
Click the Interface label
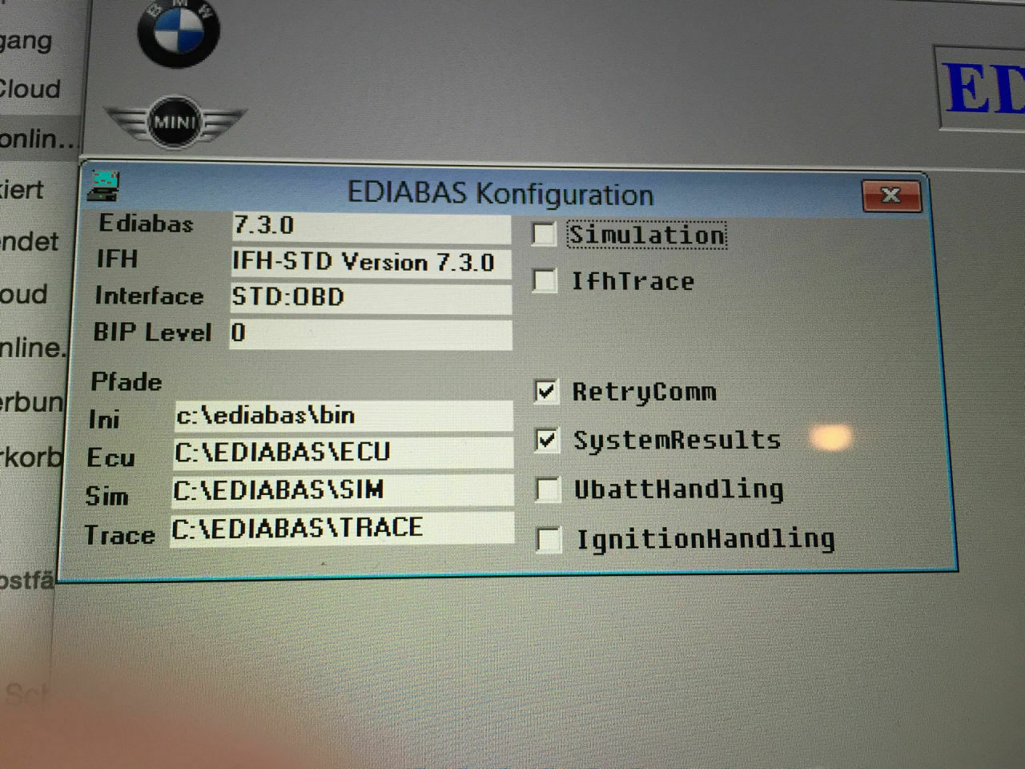coord(149,296)
